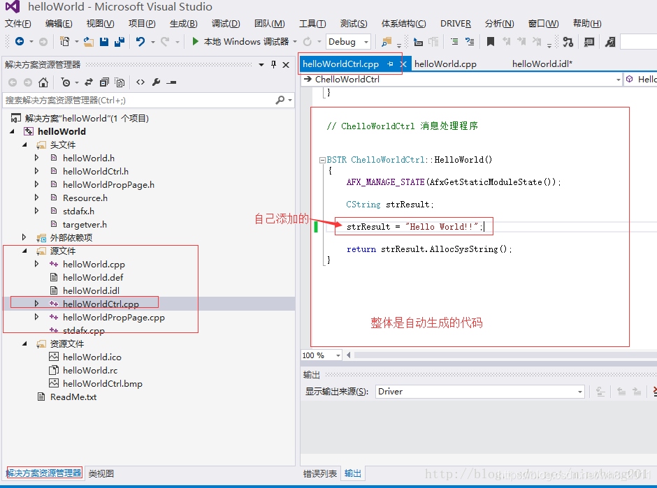Open the 编辑(E) menu

click(x=59, y=24)
